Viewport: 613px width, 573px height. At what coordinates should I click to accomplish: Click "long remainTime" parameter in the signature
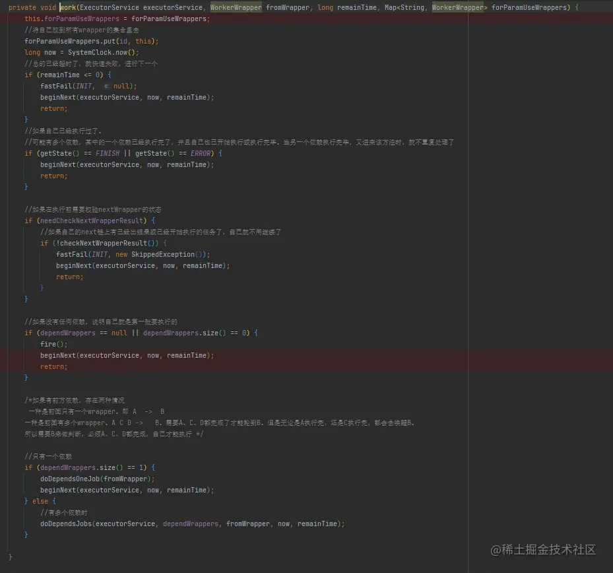pyautogui.click(x=347, y=7)
